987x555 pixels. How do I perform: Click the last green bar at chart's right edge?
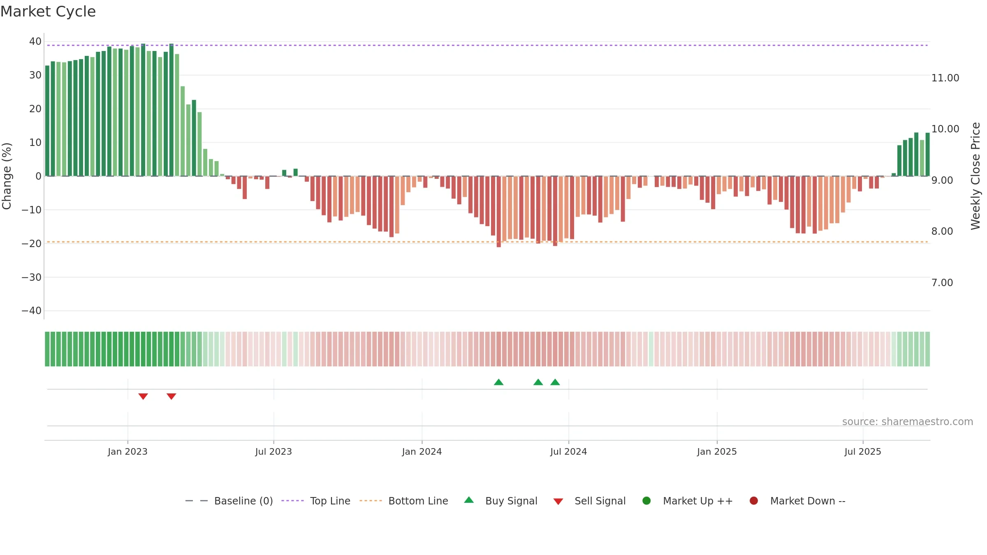[x=927, y=155]
